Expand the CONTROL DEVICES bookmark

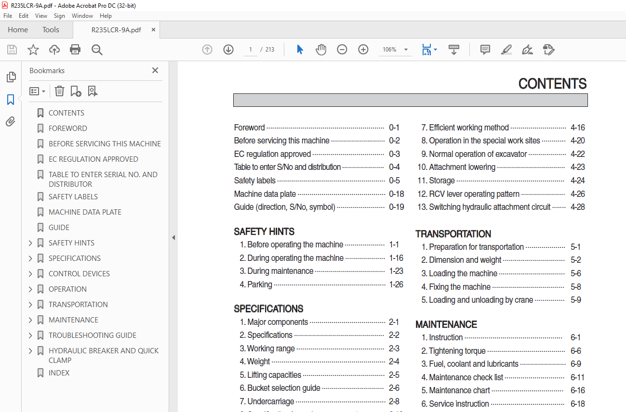[30, 274]
